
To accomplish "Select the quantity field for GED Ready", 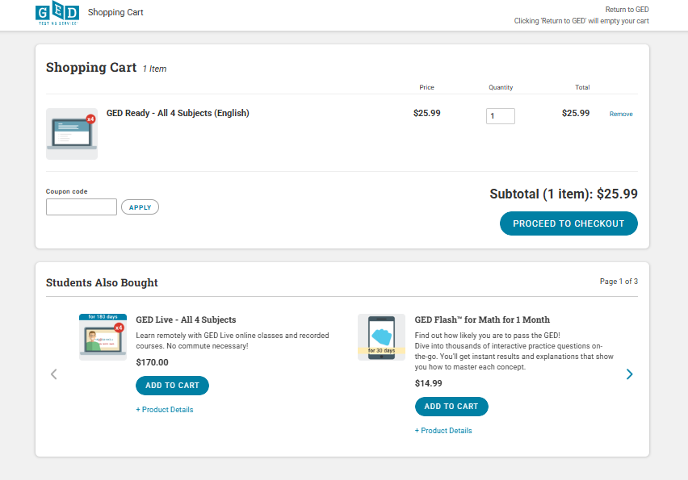I will point(500,116).
